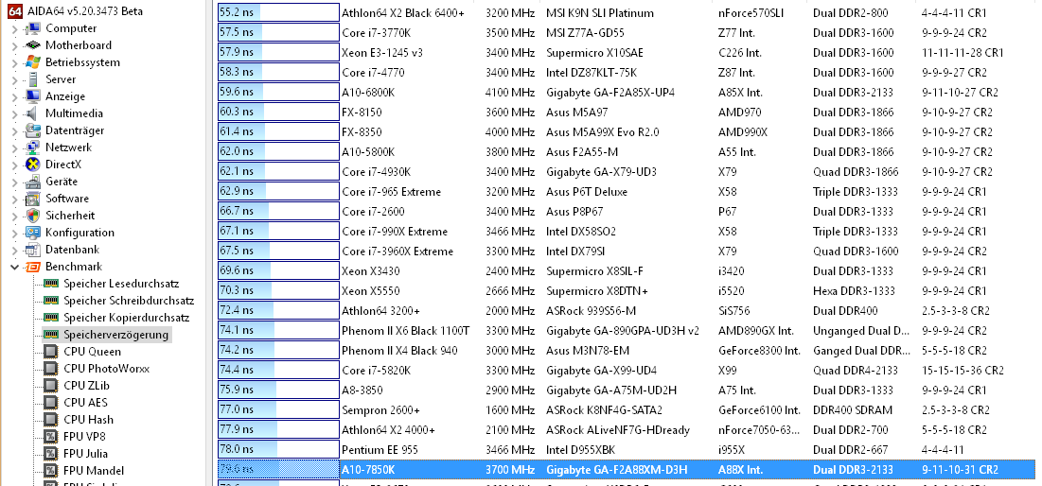Image resolution: width=1042 pixels, height=486 pixels.
Task: Click the Software icon
Action: [32, 199]
